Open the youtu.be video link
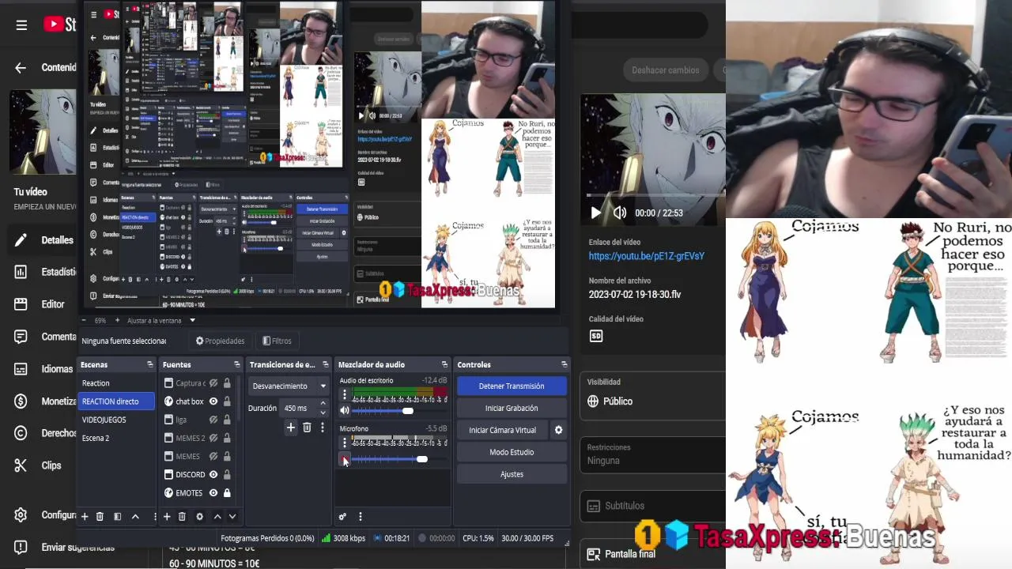The image size is (1012, 569). point(646,256)
